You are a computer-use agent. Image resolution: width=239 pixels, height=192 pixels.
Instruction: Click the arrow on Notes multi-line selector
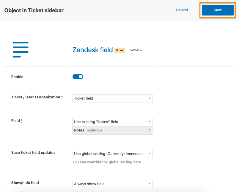[150, 130]
